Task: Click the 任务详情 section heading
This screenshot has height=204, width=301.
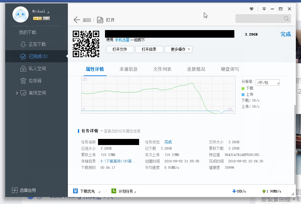Action: click(90, 131)
